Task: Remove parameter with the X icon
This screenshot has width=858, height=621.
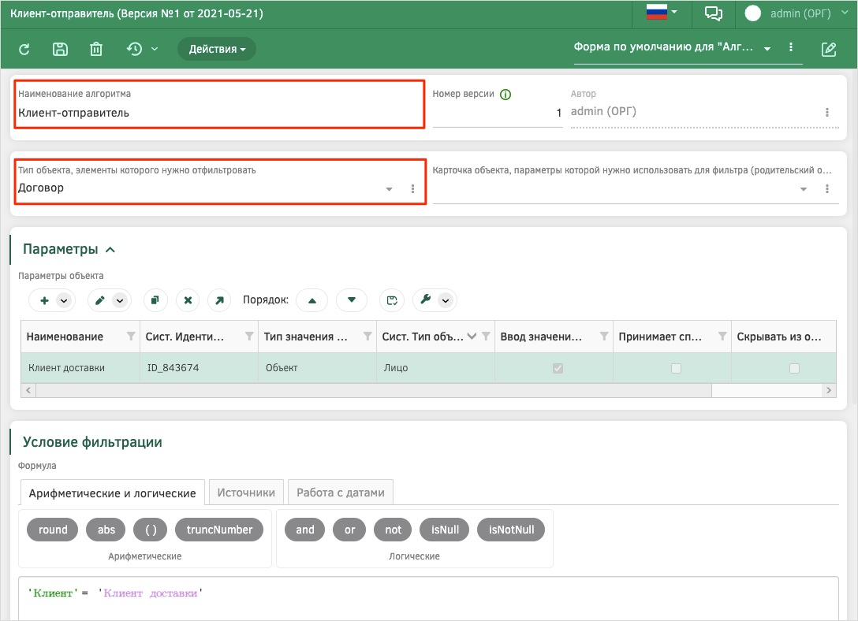Action: click(x=188, y=300)
